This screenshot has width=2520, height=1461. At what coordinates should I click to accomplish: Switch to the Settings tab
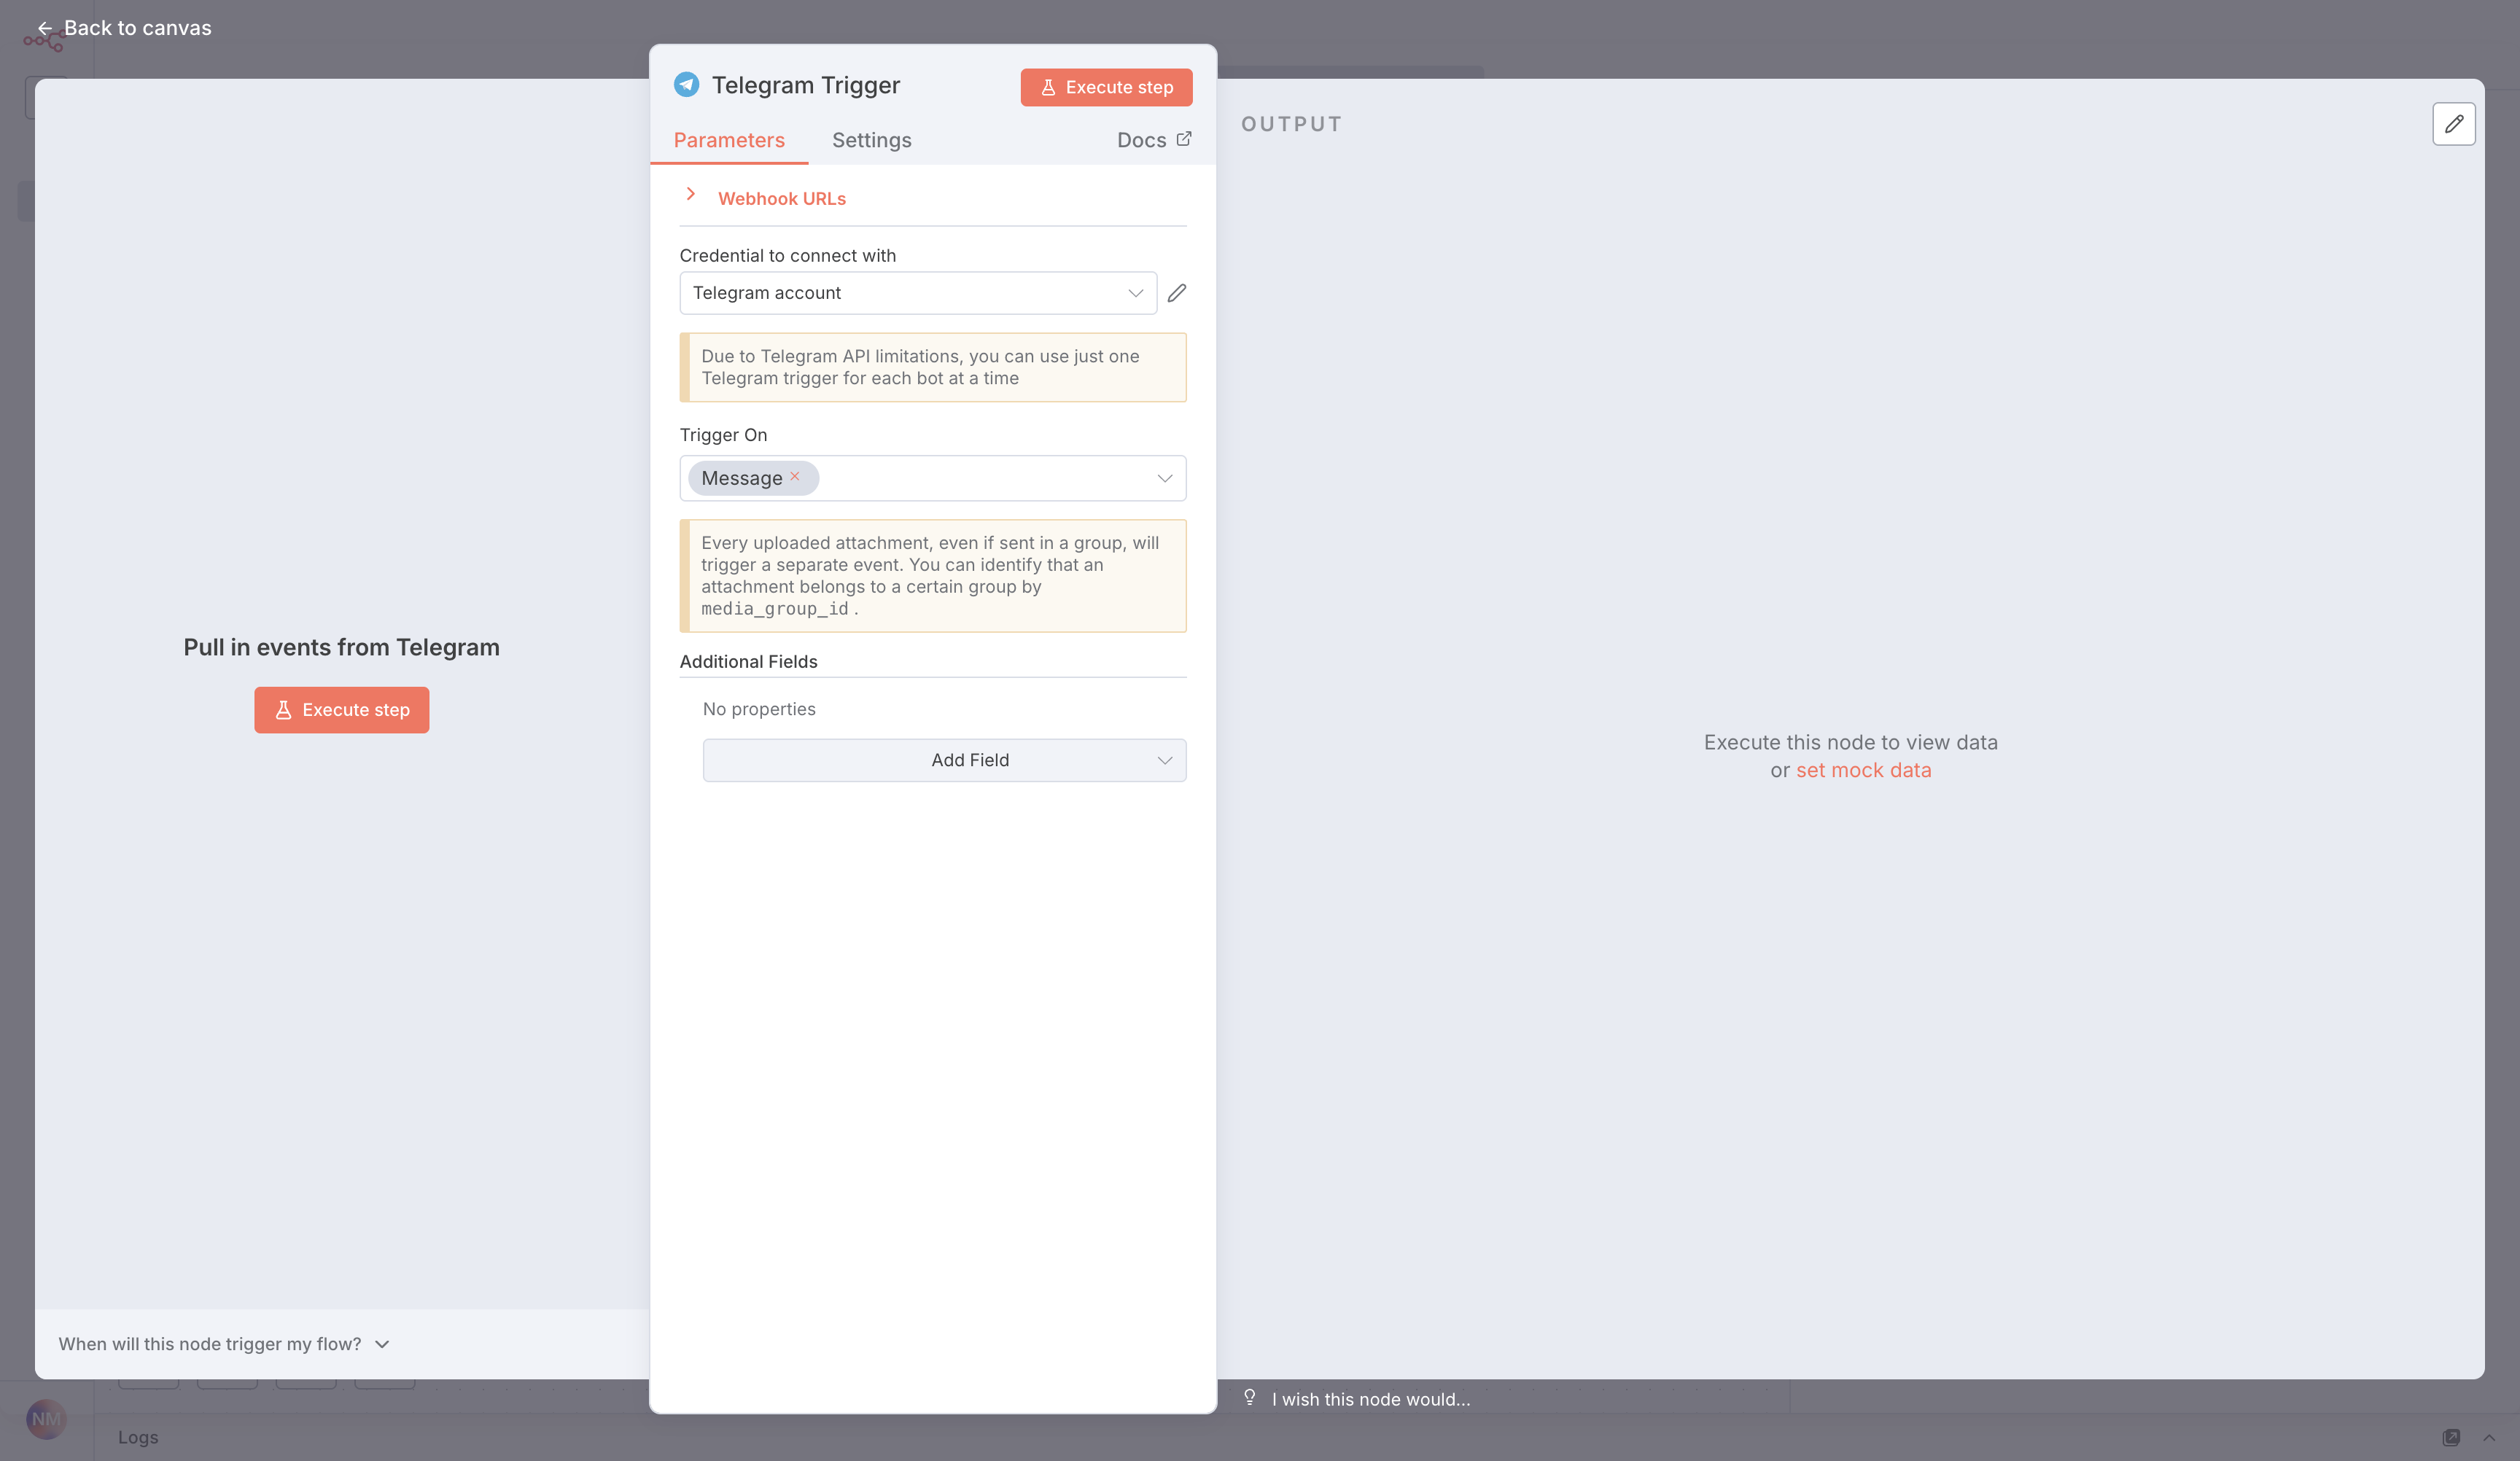(871, 140)
